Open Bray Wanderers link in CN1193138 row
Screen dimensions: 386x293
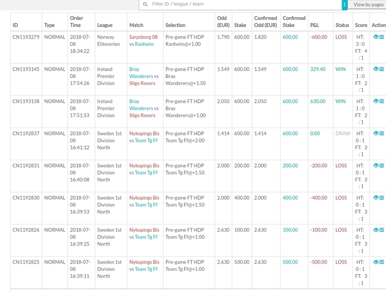(x=141, y=105)
